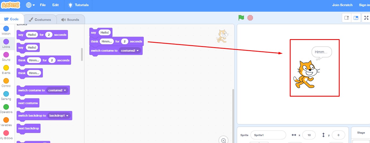Screen dimensions: 370x143
Task: Switch to small stage layout
Action: [347, 18]
